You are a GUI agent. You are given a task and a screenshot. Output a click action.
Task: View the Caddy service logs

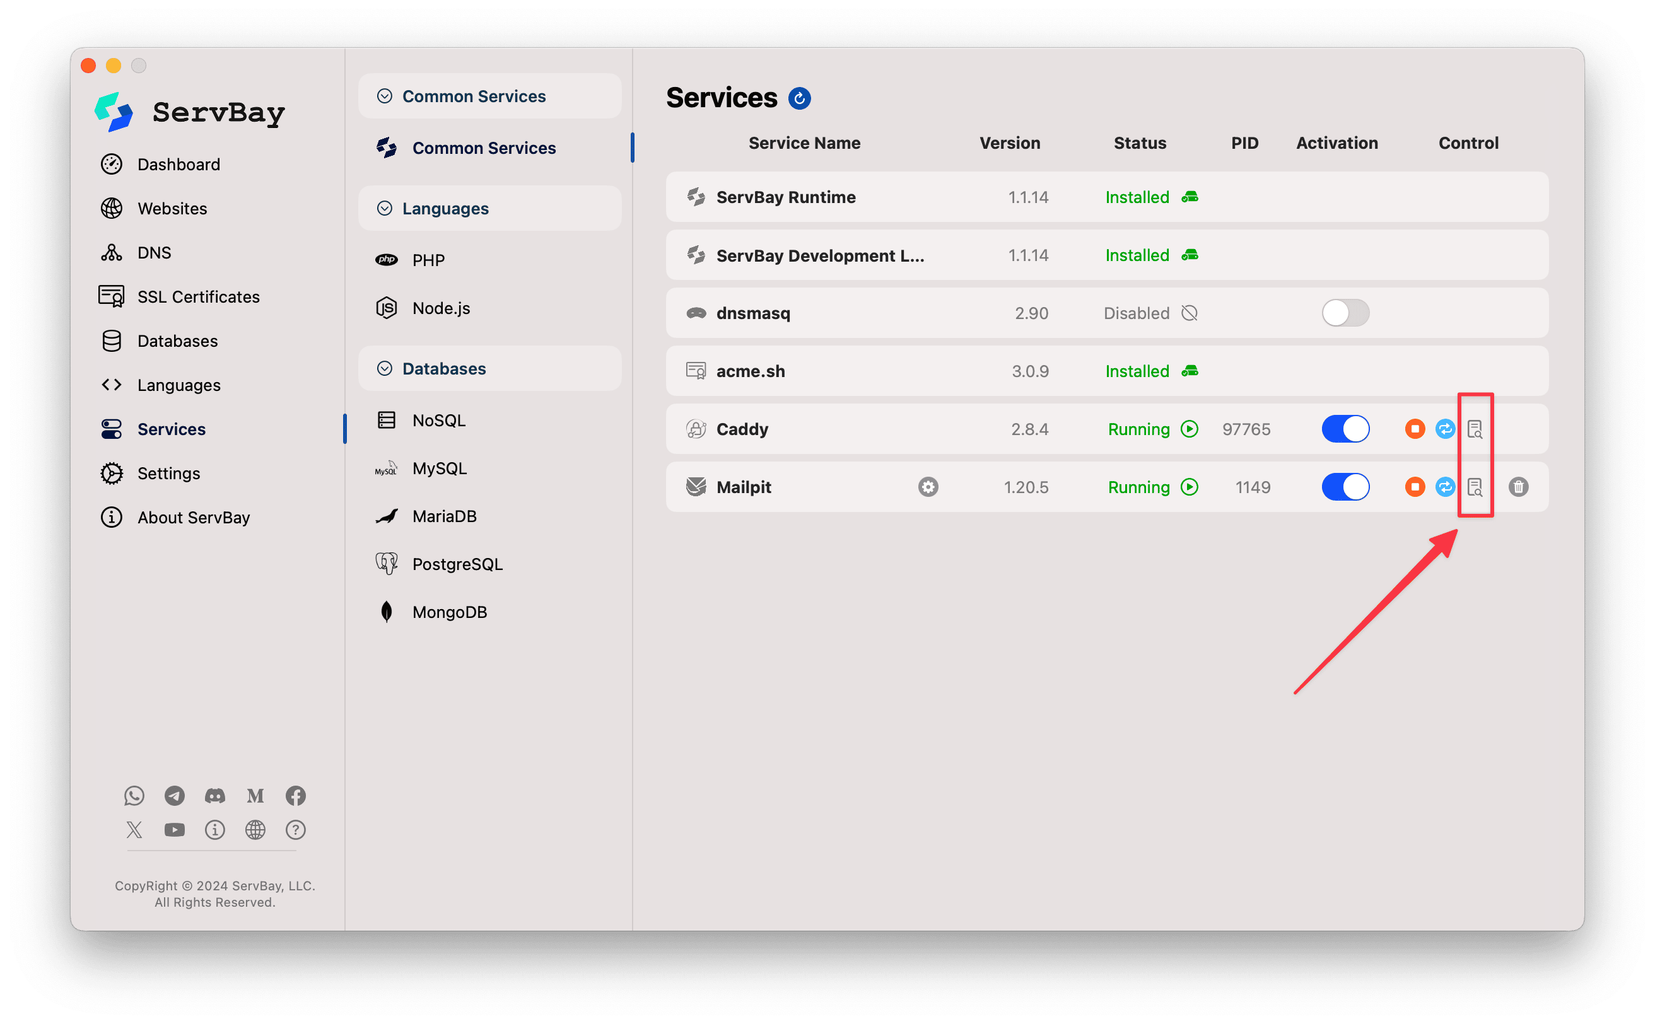coord(1475,428)
